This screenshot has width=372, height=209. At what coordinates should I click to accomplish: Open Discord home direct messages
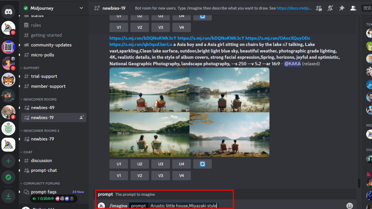click(x=8, y=12)
